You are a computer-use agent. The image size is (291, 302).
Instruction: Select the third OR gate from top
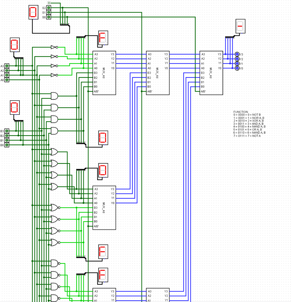pos(54,175)
